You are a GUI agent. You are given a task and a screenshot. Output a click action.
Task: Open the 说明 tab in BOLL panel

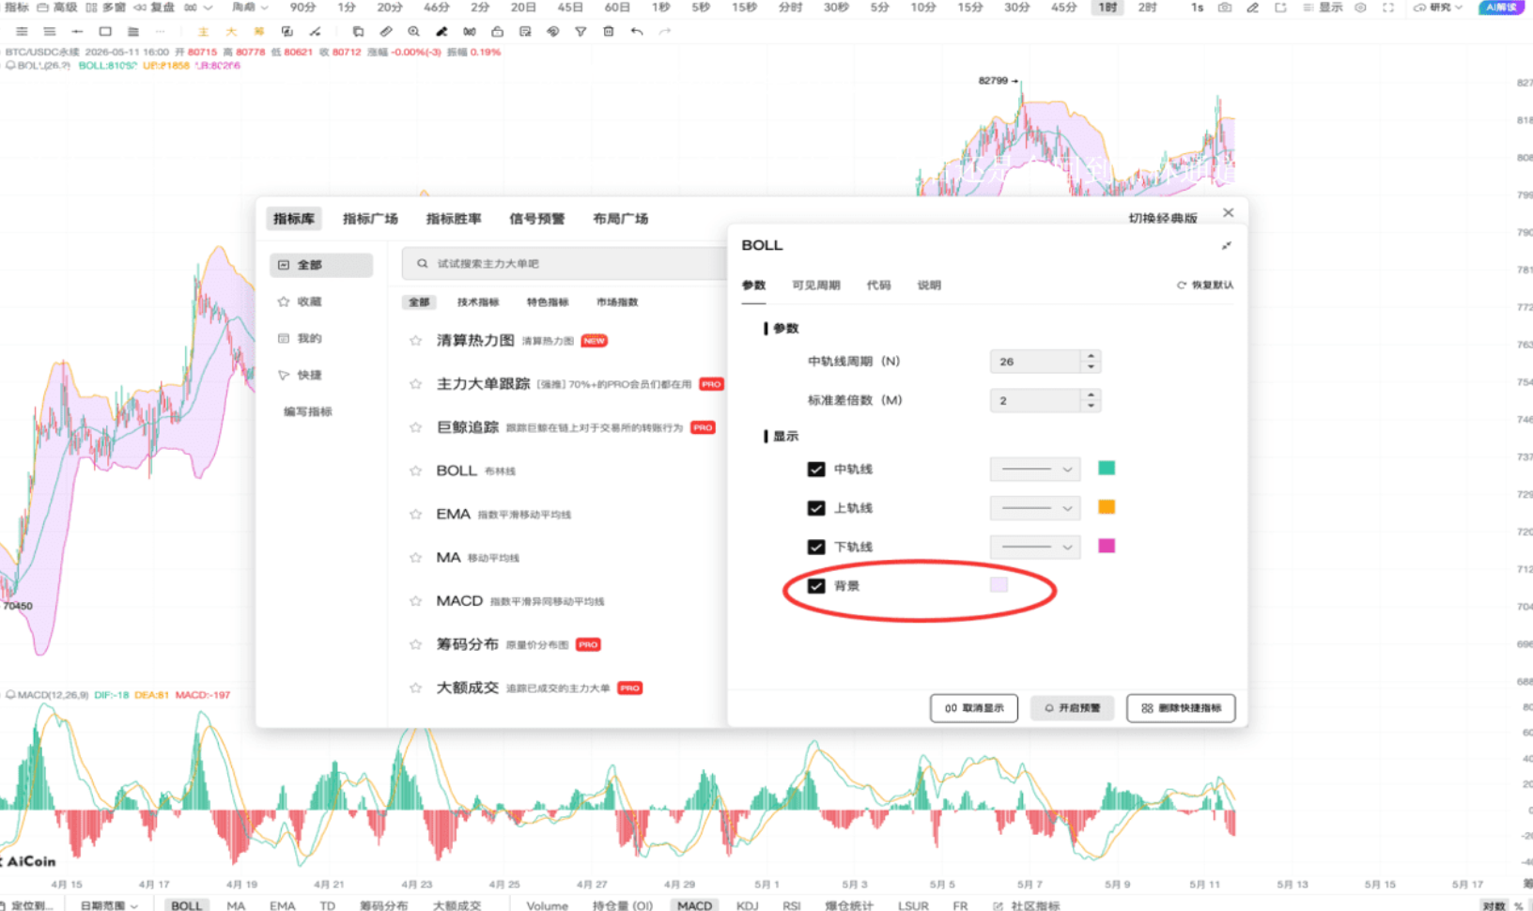[929, 286]
